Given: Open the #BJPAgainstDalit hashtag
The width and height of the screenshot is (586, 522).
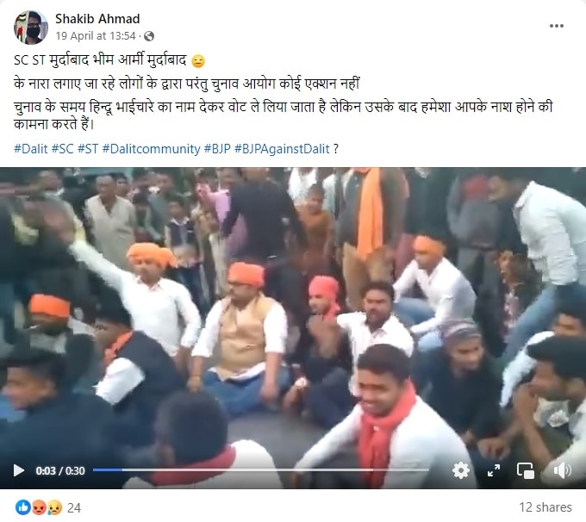Looking at the screenshot, I should click(x=282, y=149).
